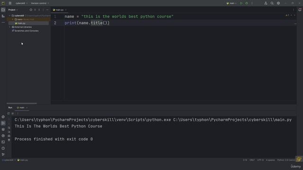Click cyberskill breadcrumb in status bar
The image size is (303, 170).
click(9, 160)
